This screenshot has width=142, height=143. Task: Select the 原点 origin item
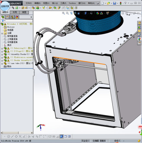[9, 45]
